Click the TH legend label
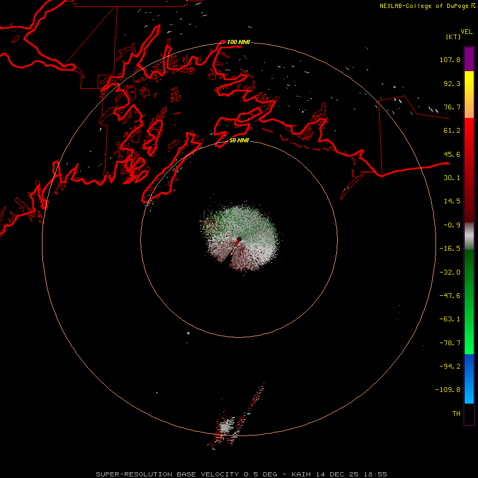This screenshot has width=478, height=478. [456, 414]
